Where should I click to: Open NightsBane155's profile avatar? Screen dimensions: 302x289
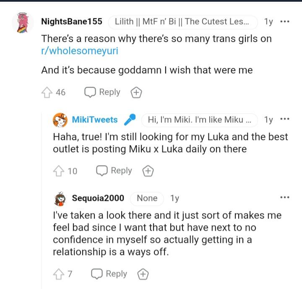[x=23, y=22]
